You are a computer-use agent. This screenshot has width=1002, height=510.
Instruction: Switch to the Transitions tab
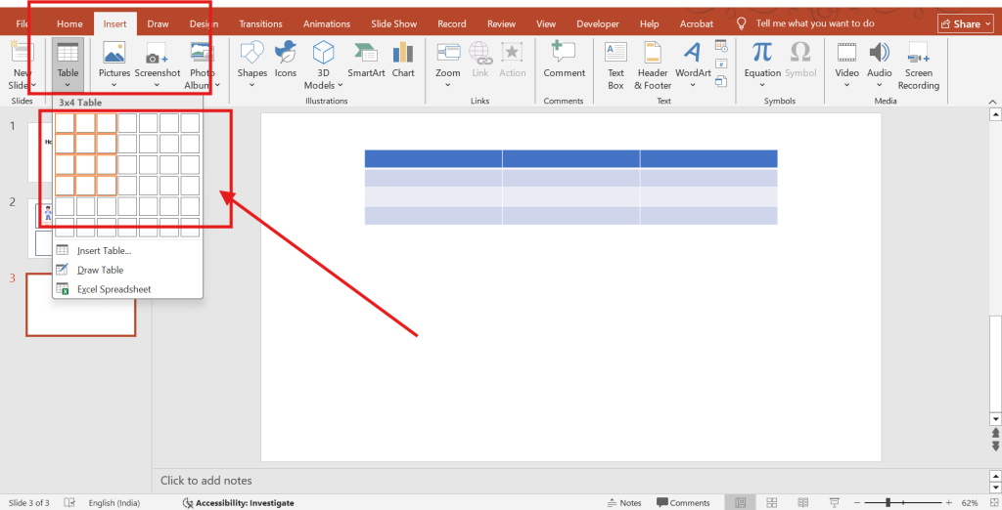(x=260, y=23)
